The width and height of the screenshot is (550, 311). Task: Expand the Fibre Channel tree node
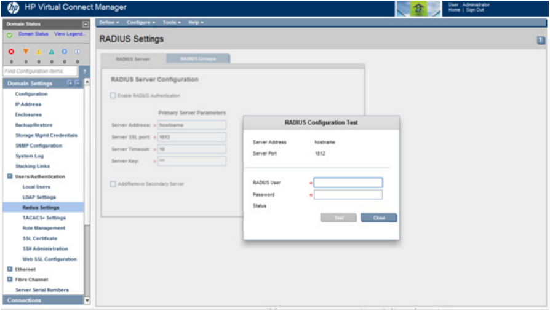tap(10, 280)
